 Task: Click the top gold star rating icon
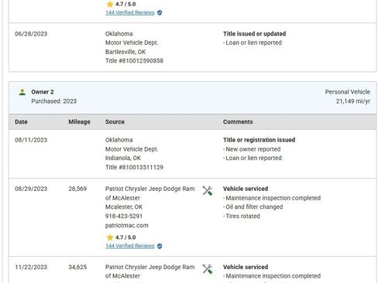(x=110, y=4)
